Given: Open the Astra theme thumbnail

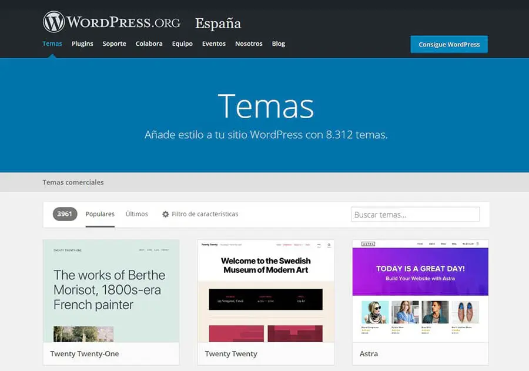Looking at the screenshot, I should (x=420, y=291).
